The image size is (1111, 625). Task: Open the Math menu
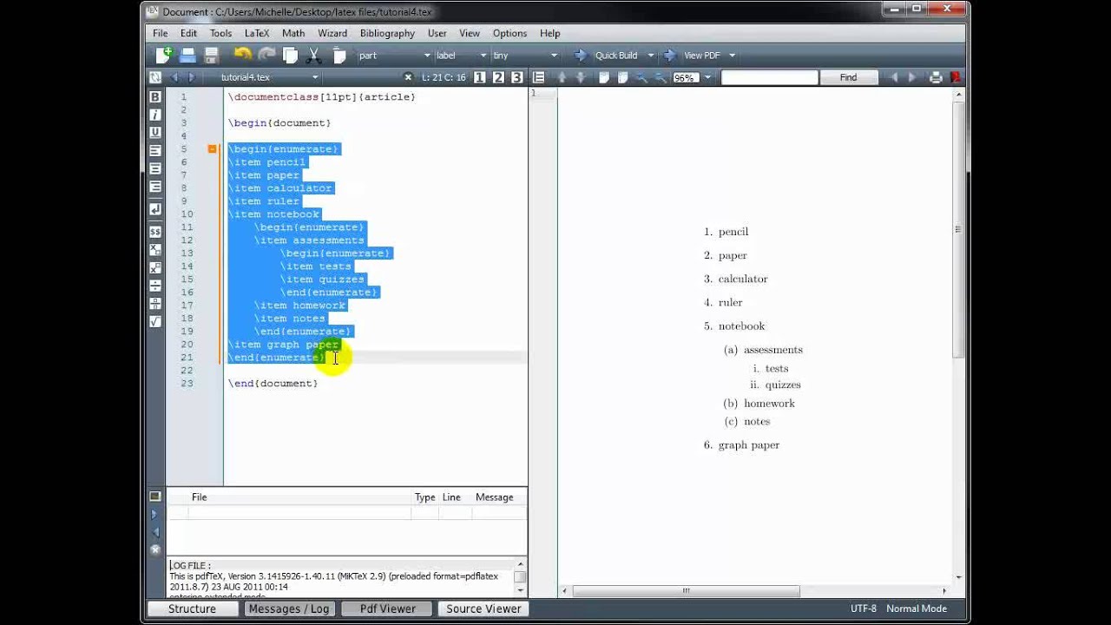pos(293,33)
